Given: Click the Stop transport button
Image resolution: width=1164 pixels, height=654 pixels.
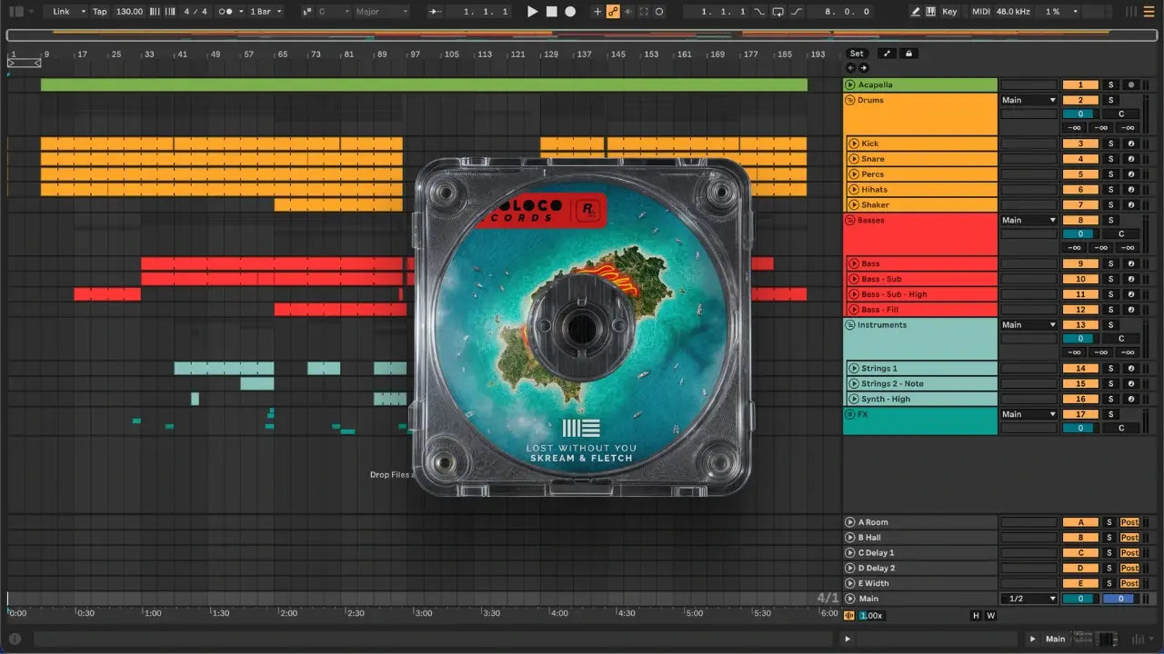Looking at the screenshot, I should point(552,12).
